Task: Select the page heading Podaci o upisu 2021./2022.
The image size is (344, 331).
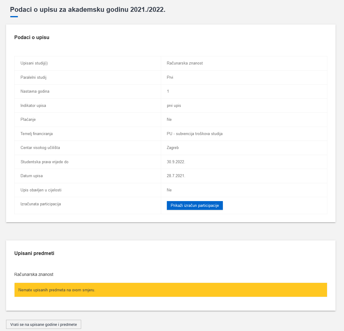Action: pos(88,10)
